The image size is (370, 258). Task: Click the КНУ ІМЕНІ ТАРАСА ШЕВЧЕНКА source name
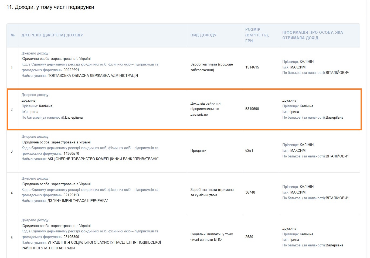[x=77, y=201]
